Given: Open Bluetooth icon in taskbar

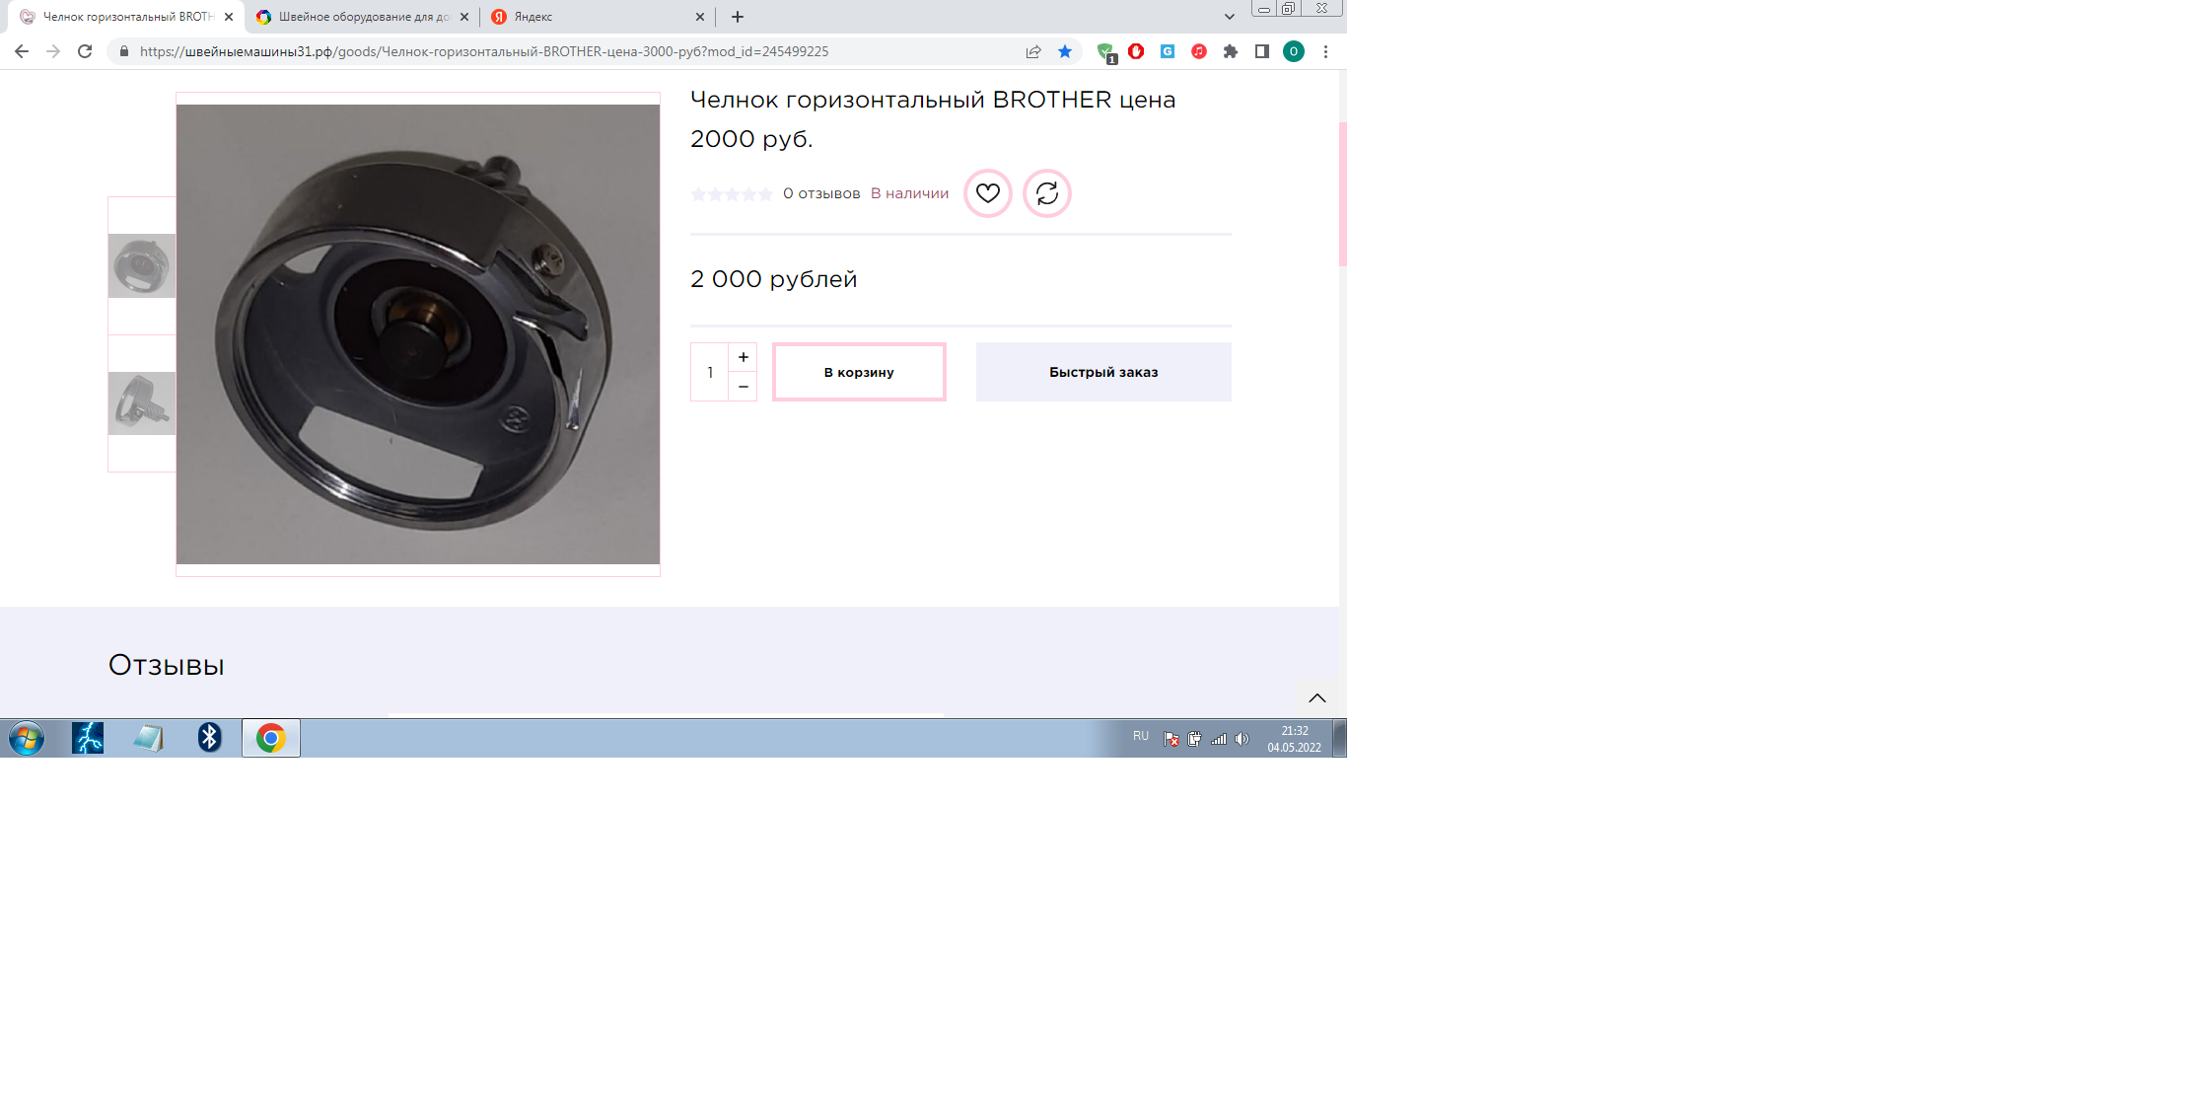Looking at the screenshot, I should coord(209,738).
